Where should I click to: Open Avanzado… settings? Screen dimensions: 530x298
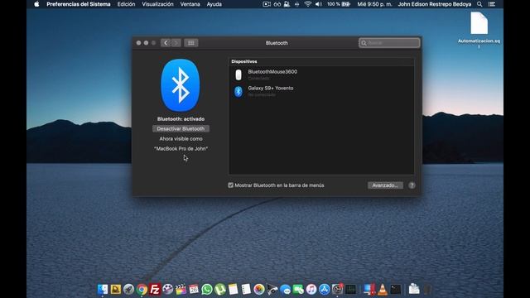click(x=385, y=185)
